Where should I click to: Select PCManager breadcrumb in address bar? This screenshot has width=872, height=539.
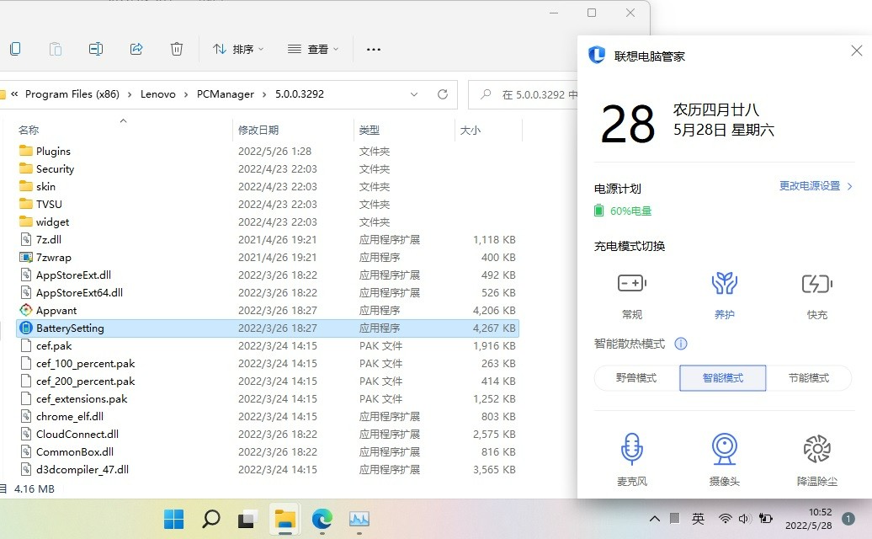click(x=226, y=94)
